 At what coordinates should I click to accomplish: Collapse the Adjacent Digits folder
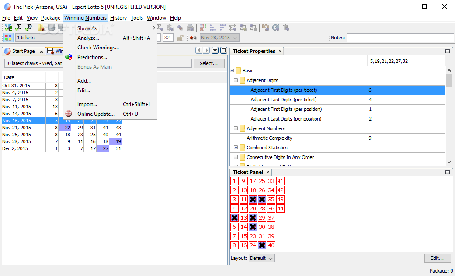tap(236, 80)
